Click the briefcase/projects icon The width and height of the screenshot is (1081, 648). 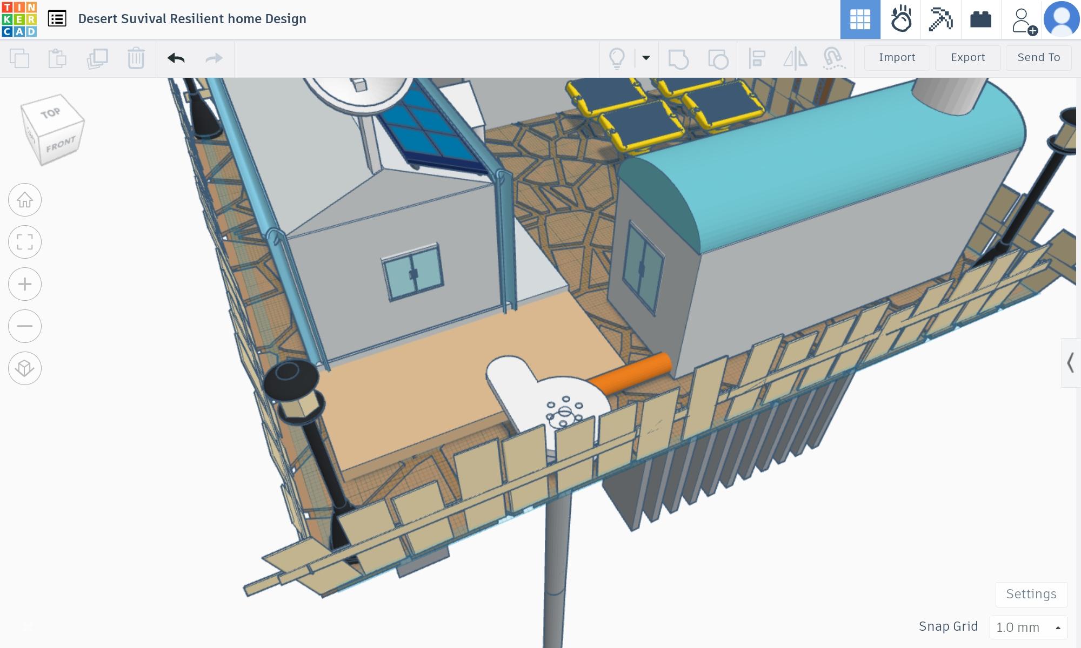(980, 19)
